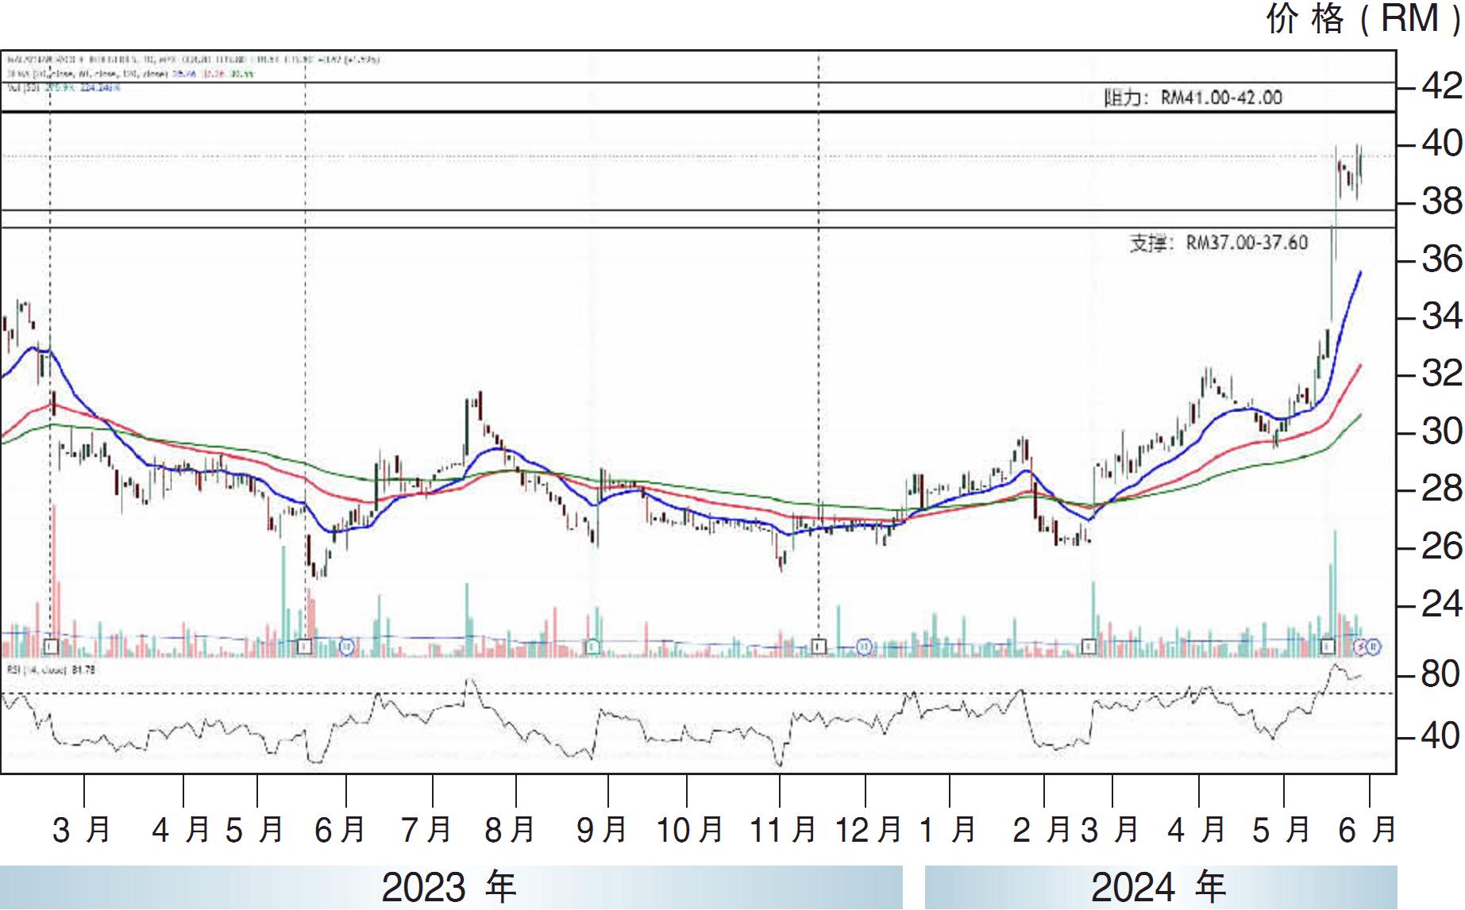
Task: Click the blue circle marker at the December 2023 tick
Action: [x=865, y=647]
